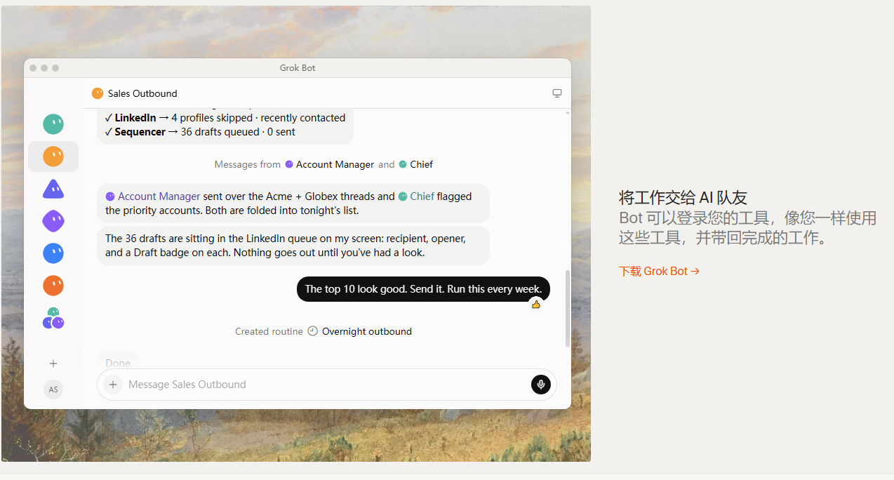The width and height of the screenshot is (894, 480).
Task: Click the microphone button in the message box
Action: (x=541, y=385)
